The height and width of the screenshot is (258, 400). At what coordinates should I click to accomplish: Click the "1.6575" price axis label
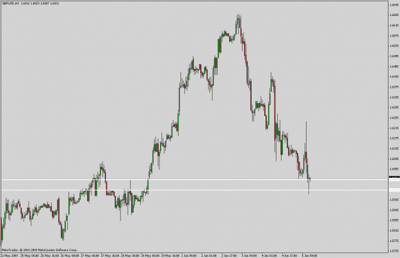[x=394, y=36]
